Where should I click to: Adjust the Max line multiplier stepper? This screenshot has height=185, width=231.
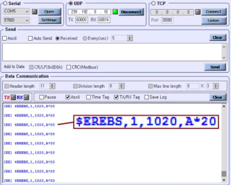pos(216,86)
